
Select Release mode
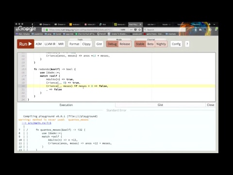(125, 44)
